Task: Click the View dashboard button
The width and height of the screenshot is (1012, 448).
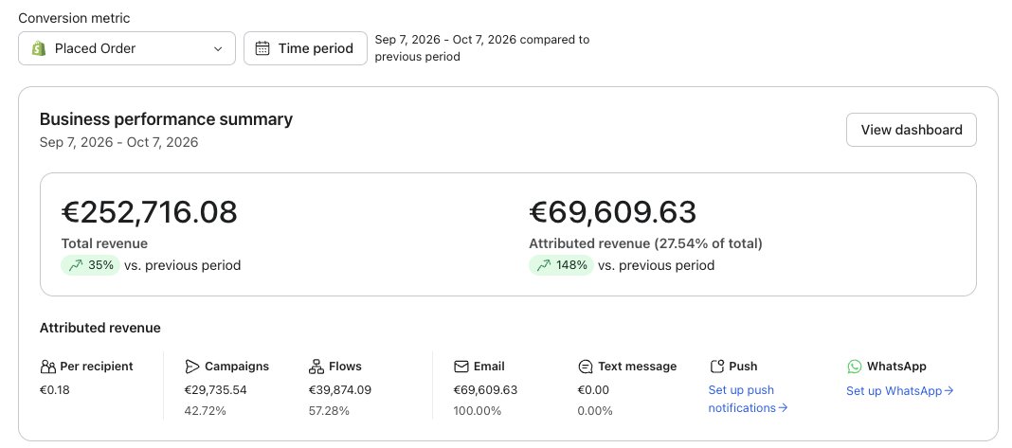Action: pyautogui.click(x=912, y=130)
